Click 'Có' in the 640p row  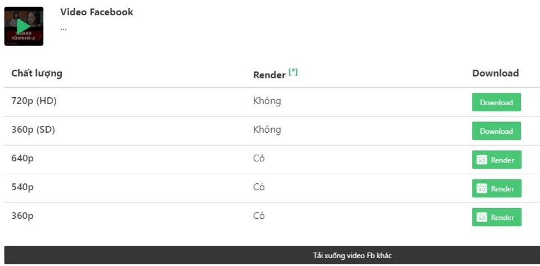click(x=259, y=159)
